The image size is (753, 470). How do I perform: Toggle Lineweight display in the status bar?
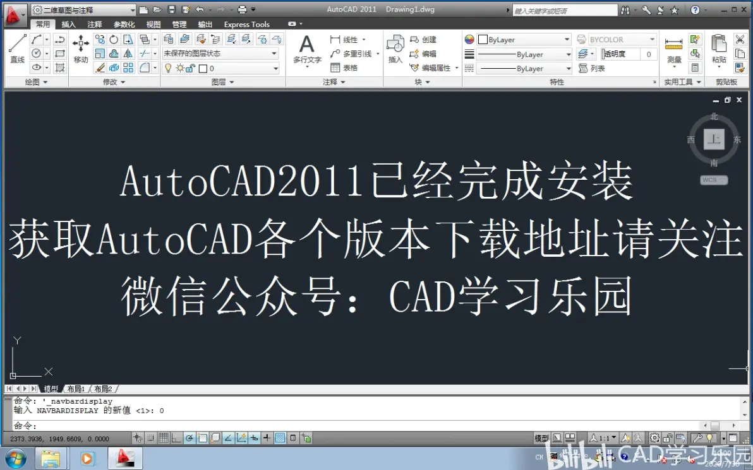point(267,438)
